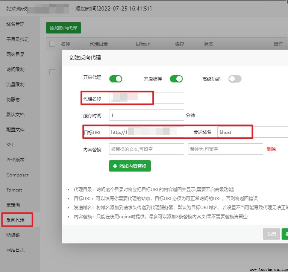
Task: Open 伪静态 in sidebar
Action: [x=13, y=100]
